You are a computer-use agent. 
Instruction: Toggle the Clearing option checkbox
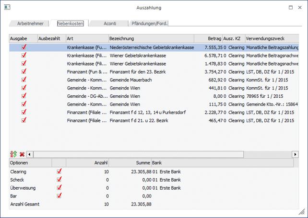click(x=59, y=172)
